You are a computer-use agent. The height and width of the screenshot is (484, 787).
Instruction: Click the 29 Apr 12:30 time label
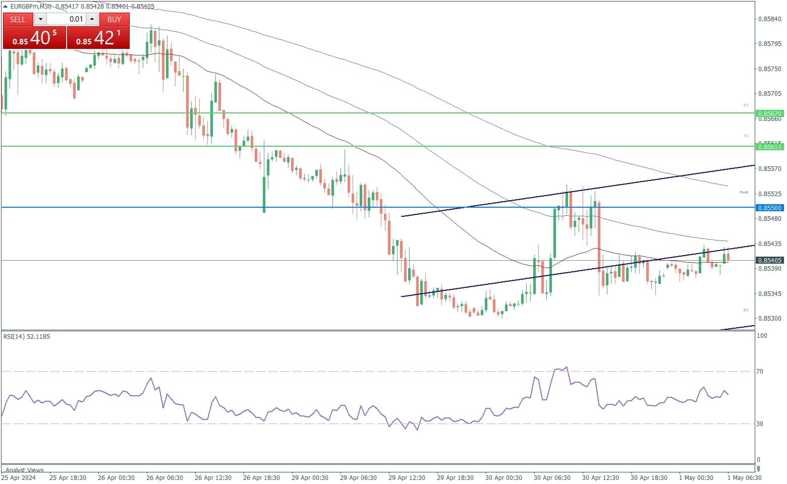[x=407, y=478]
